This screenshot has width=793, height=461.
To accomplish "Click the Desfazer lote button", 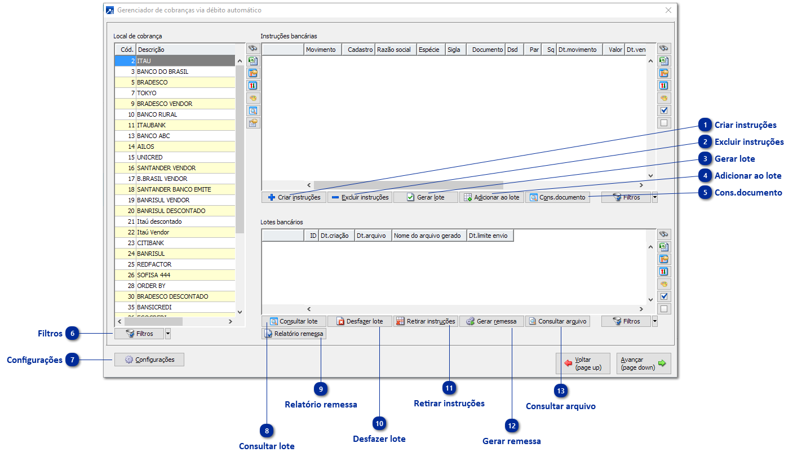I will (360, 321).
